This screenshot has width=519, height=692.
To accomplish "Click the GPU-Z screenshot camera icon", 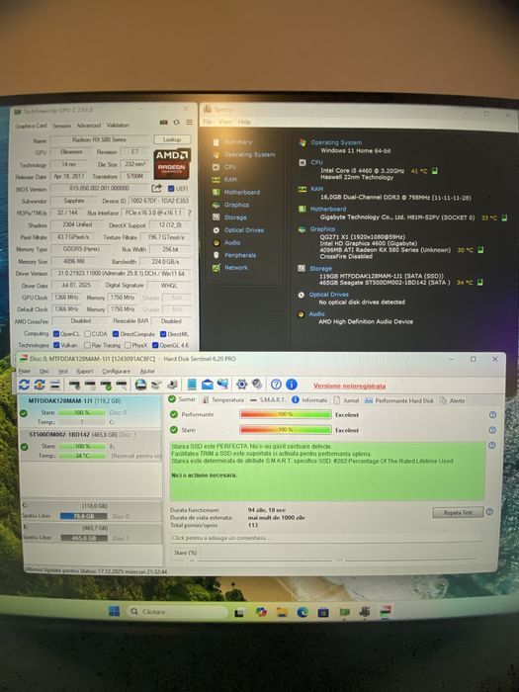I will click(x=164, y=123).
